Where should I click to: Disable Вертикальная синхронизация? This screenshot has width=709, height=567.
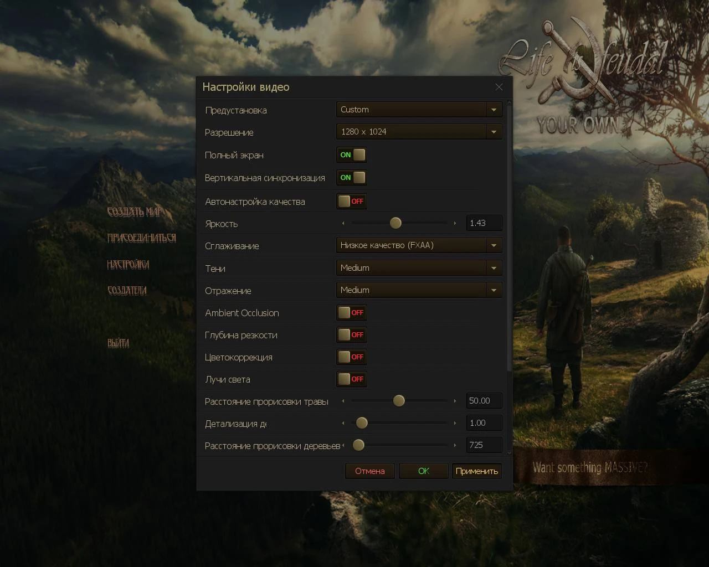point(351,177)
